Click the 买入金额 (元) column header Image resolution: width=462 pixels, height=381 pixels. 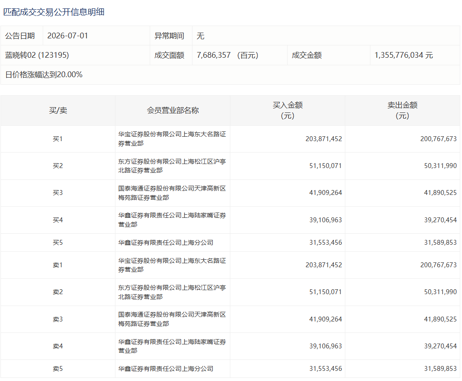click(288, 110)
